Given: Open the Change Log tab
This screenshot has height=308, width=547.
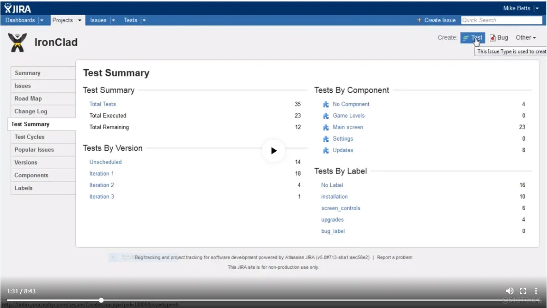Looking at the screenshot, I should [43, 112].
